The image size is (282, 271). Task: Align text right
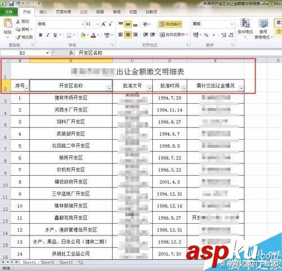(135, 35)
